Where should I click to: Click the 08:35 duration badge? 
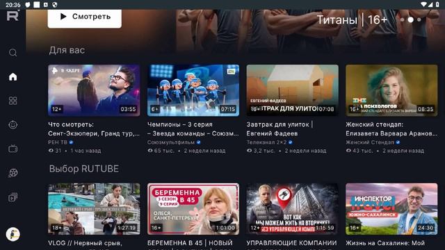point(426,109)
